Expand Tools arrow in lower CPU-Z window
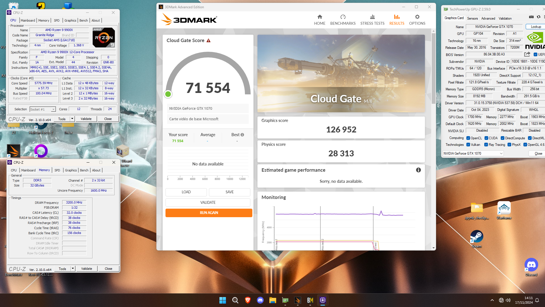 [73, 269]
